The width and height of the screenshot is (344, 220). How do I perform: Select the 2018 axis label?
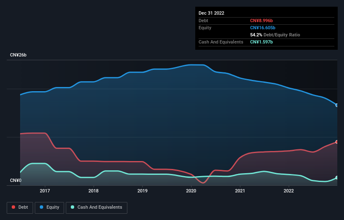pyautogui.click(x=93, y=191)
